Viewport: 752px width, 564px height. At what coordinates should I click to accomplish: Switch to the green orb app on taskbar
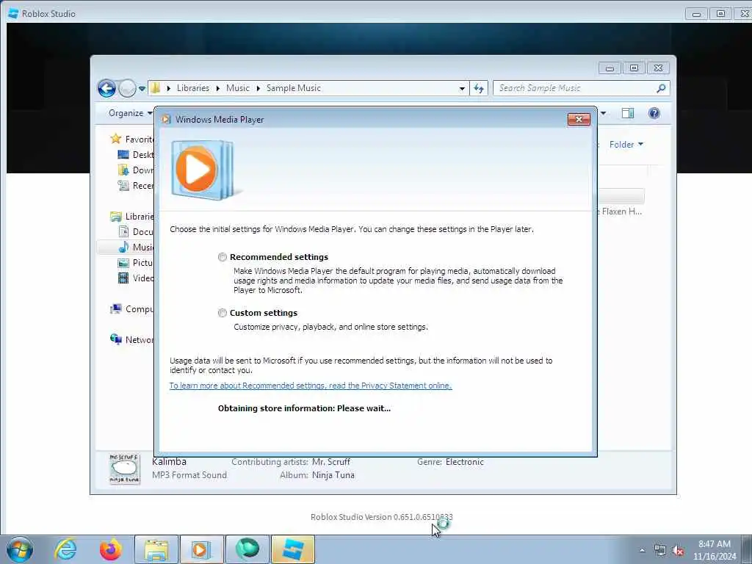coord(247,549)
